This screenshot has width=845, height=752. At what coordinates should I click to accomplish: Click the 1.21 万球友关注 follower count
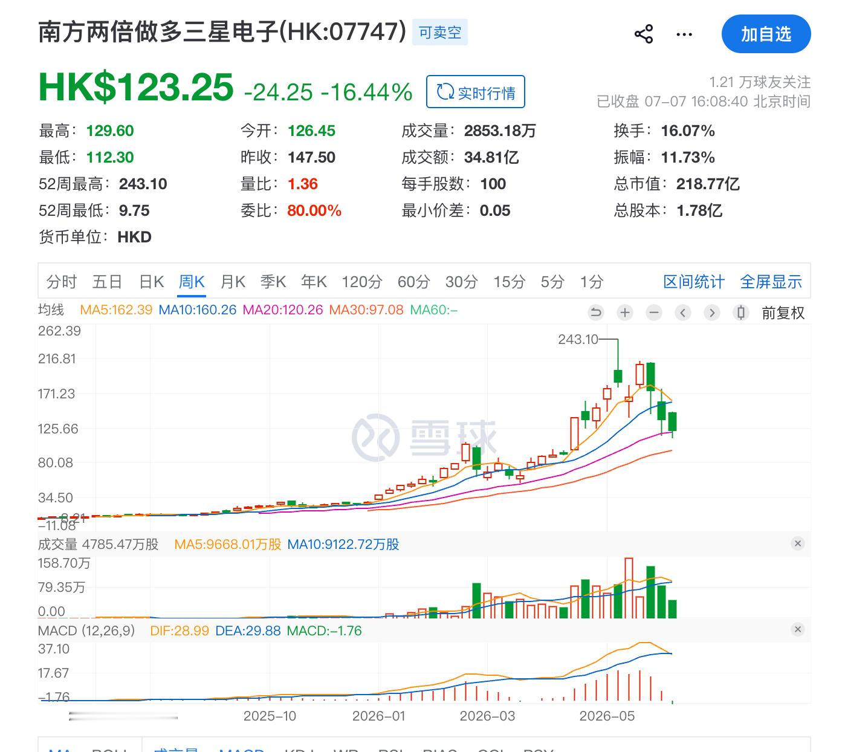[760, 82]
